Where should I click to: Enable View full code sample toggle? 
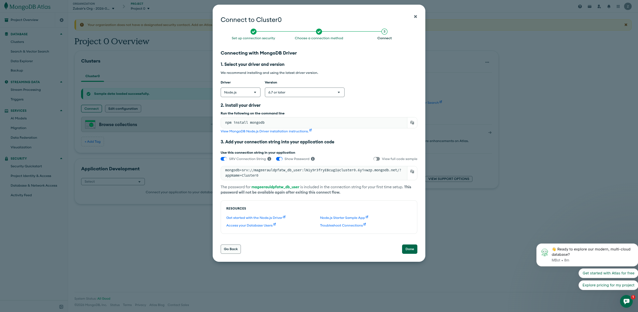point(376,159)
